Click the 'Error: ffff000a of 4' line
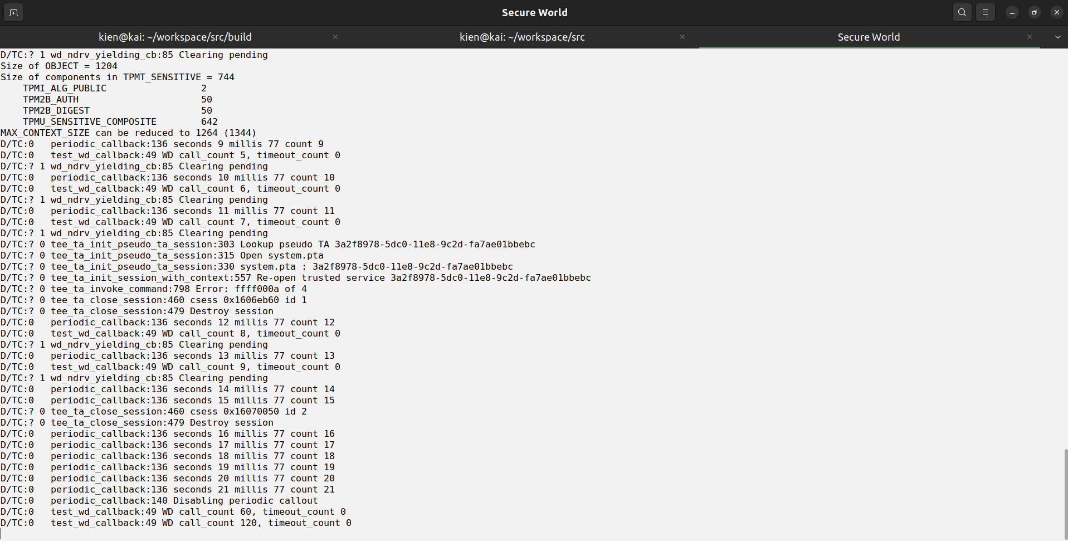1068x541 pixels. tap(154, 289)
